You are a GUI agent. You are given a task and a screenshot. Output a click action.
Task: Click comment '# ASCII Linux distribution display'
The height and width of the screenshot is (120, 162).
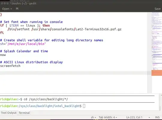pyautogui.click(x=31, y=62)
